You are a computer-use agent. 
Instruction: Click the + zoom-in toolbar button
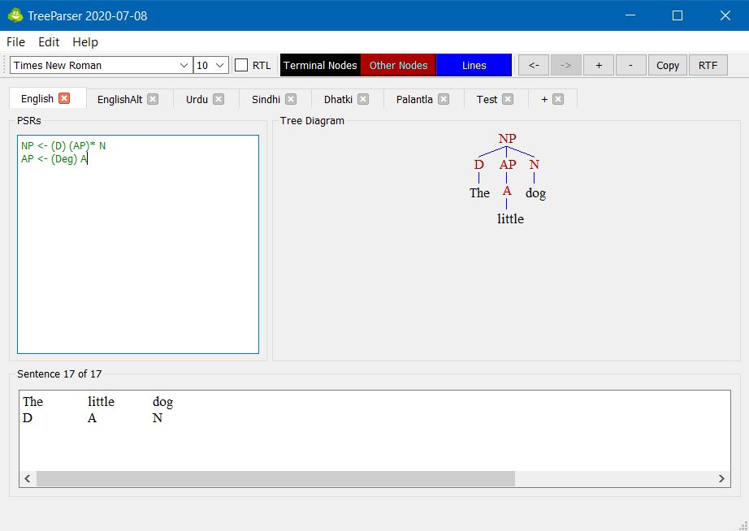tap(599, 66)
